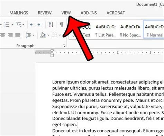Click the Paragraph group label
Viewport: 164px width, 136px height.
[x=25, y=46]
